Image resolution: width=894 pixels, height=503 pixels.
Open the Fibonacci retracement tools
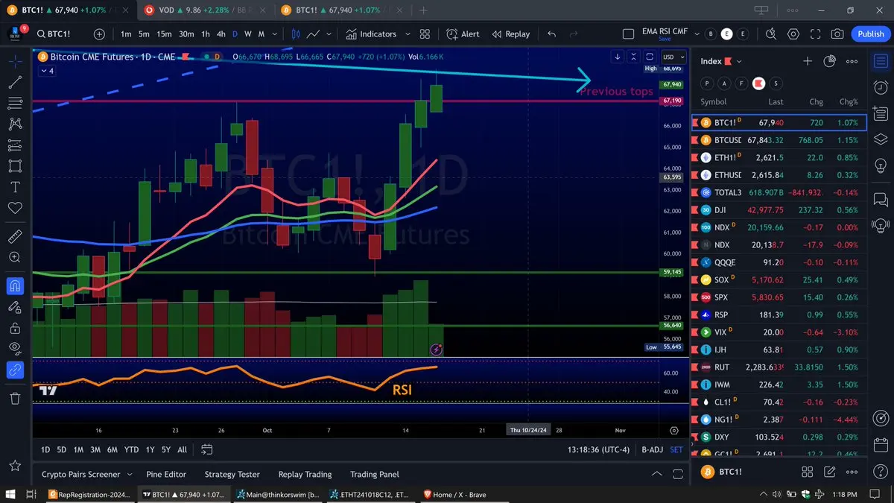[x=15, y=104]
